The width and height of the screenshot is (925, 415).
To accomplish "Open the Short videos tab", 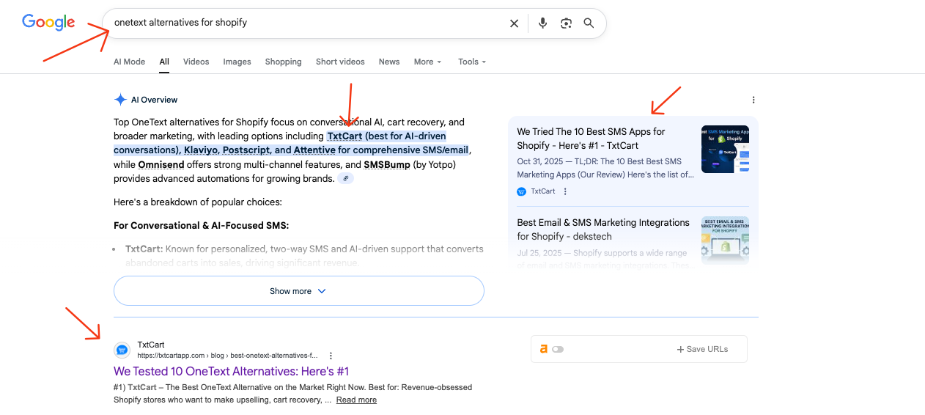I will (x=340, y=62).
